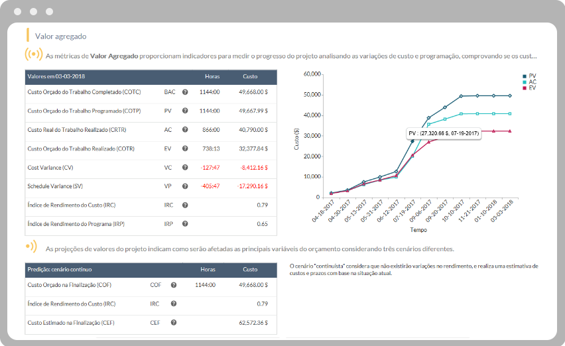Click the 'Valores em 03-03-2018' table header
This screenshot has height=346, width=565.
[56, 76]
